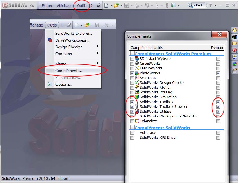Click the SolidWorks Simulation cube icon
This screenshot has height=183, width=238.
click(136, 97)
